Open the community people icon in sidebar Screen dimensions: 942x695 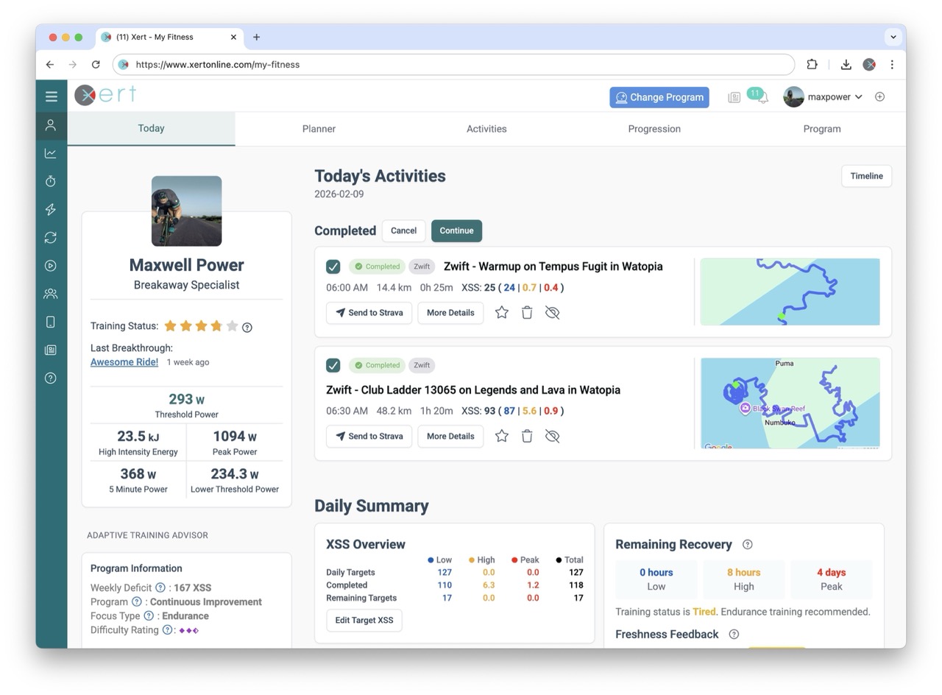tap(51, 294)
